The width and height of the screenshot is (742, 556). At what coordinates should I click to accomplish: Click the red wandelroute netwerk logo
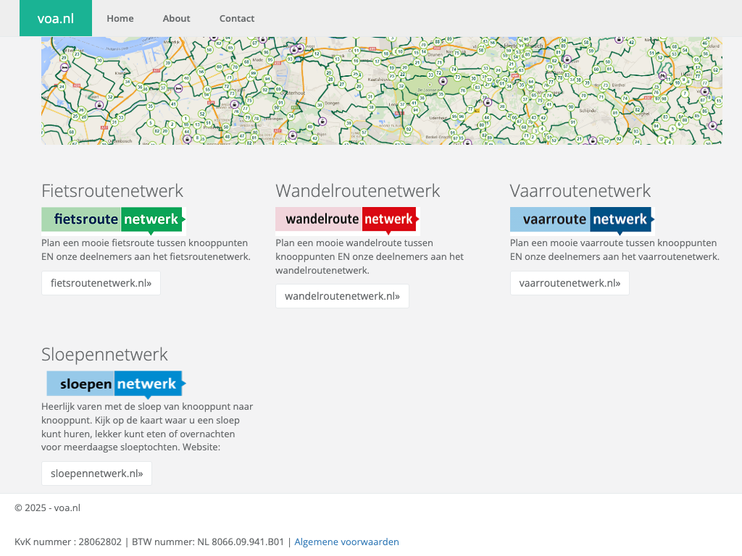348,220
